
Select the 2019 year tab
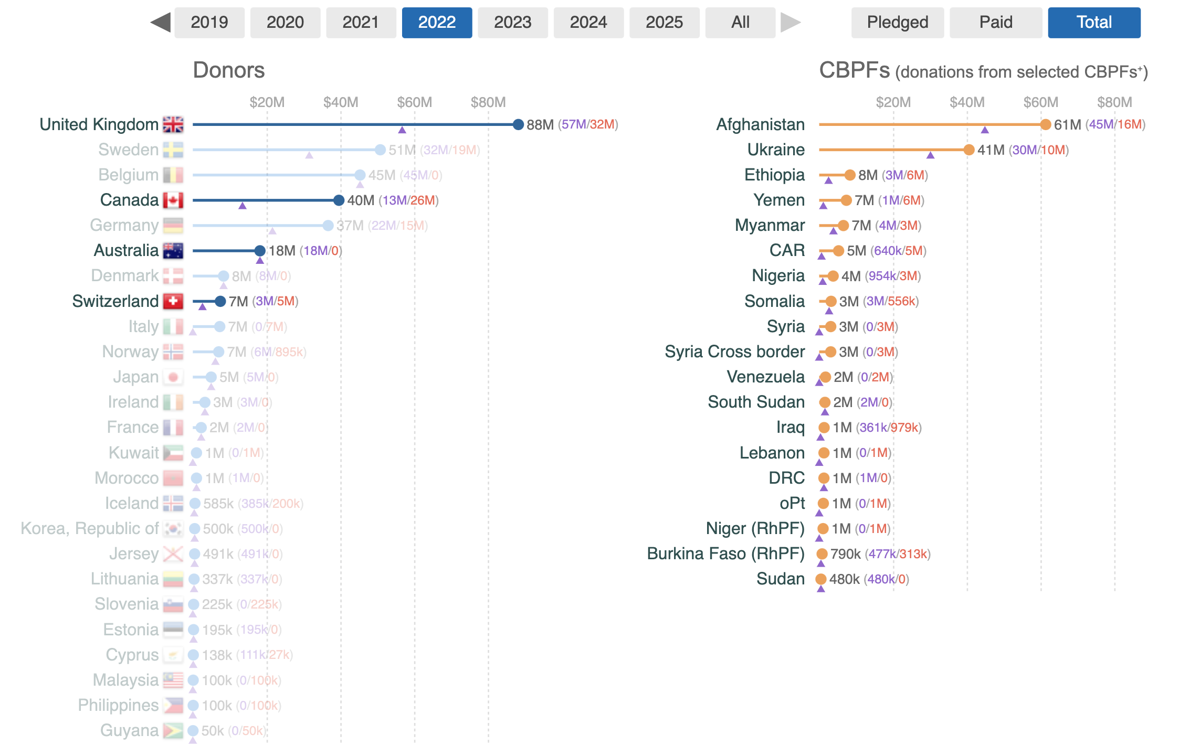(x=209, y=23)
